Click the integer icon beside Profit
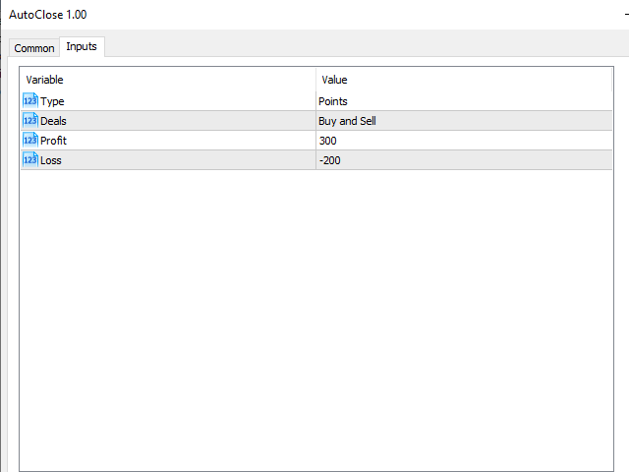 tap(29, 140)
